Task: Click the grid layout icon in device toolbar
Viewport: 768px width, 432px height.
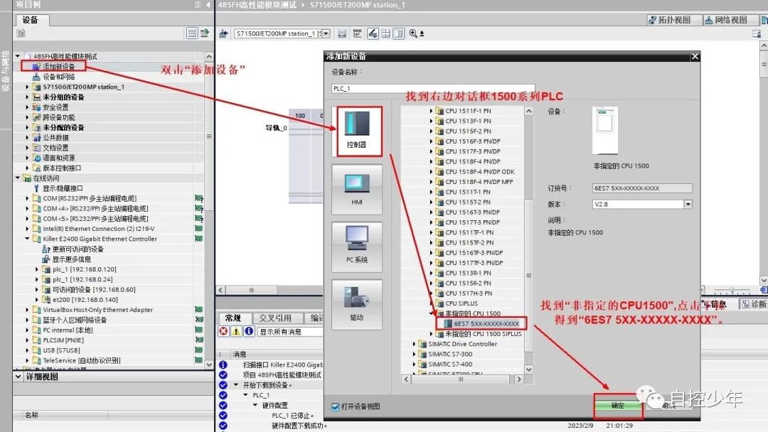Action: [386, 33]
